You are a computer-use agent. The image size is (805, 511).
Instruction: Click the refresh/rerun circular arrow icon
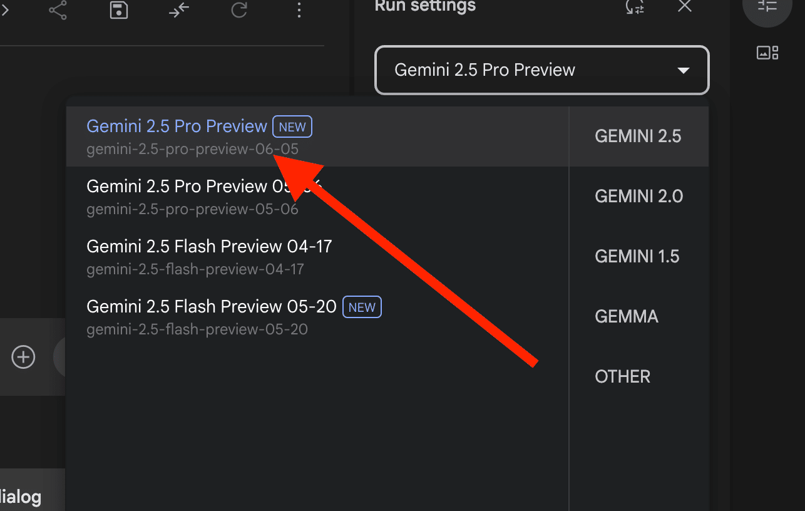(239, 10)
